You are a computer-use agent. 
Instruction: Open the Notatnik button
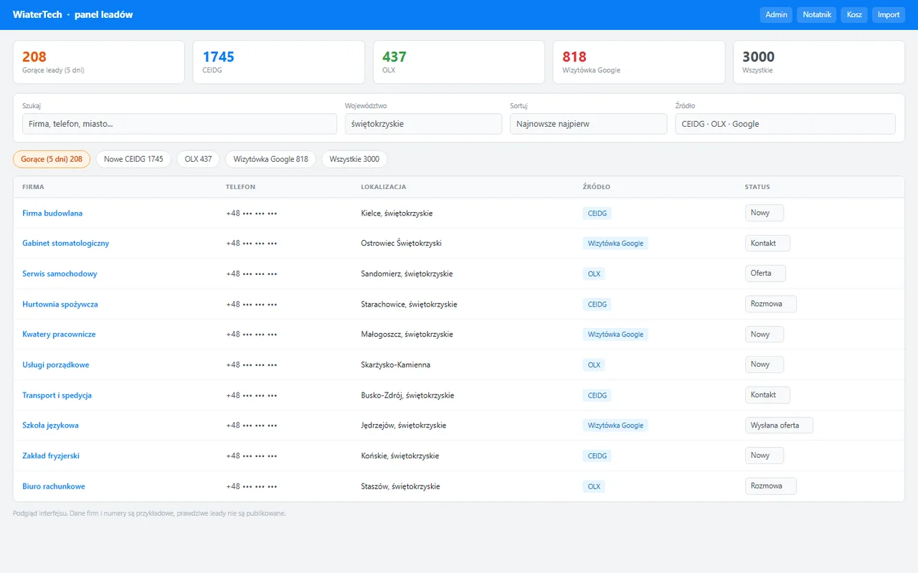coord(817,14)
